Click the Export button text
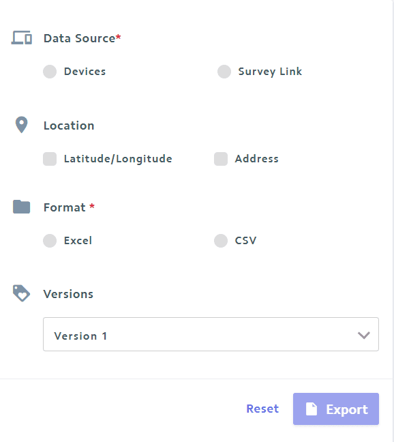 point(347,409)
